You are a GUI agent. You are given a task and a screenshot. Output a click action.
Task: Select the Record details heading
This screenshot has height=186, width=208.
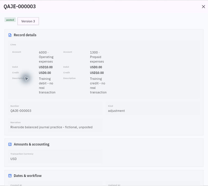click(25, 35)
